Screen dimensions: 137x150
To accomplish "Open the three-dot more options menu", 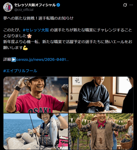I will coord(131,5).
